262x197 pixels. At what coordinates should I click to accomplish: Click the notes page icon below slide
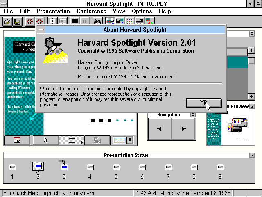[17, 140]
